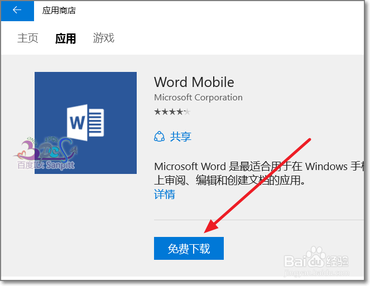Image resolution: width=370 pixels, height=286 pixels.
Task: Click the Word Mobile title text
Action: point(194,83)
